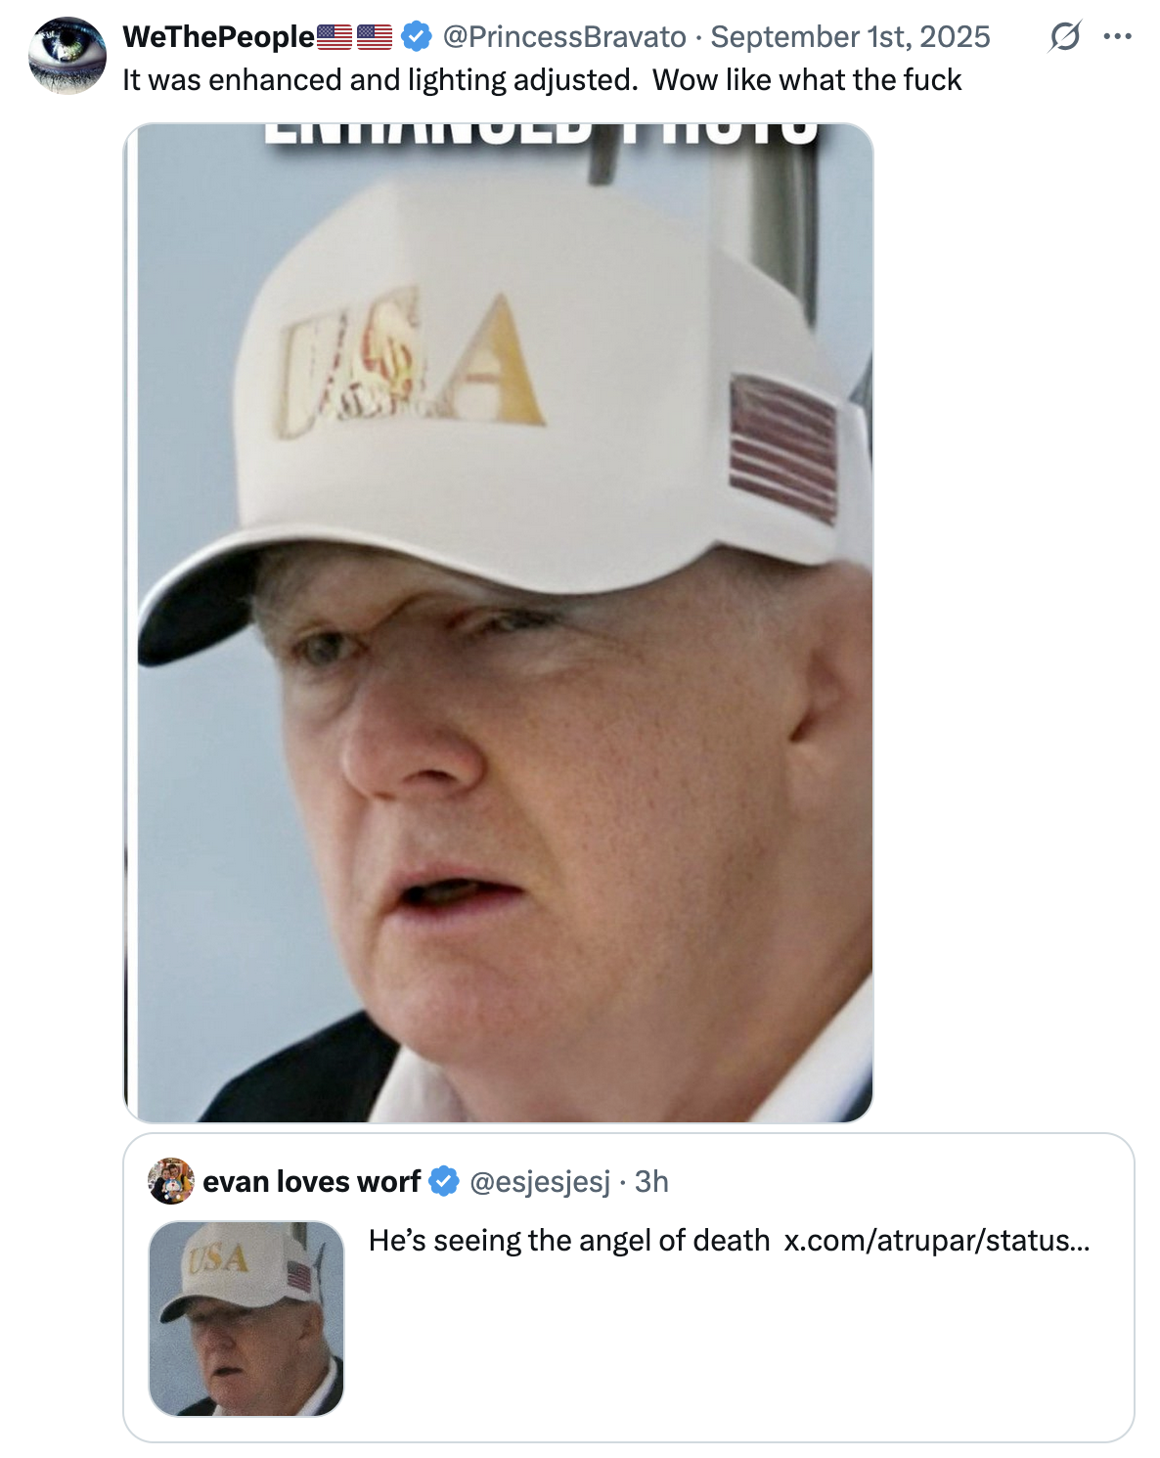Open WeThePeople's eye profile avatar
Screen dimensions: 1160x1458
[67, 55]
